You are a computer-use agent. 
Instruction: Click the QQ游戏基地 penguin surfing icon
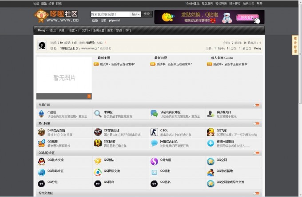pos(211,173)
